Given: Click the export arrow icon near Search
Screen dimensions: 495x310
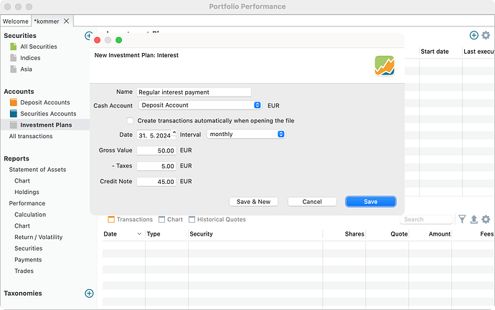Looking at the screenshot, I should click(474, 219).
